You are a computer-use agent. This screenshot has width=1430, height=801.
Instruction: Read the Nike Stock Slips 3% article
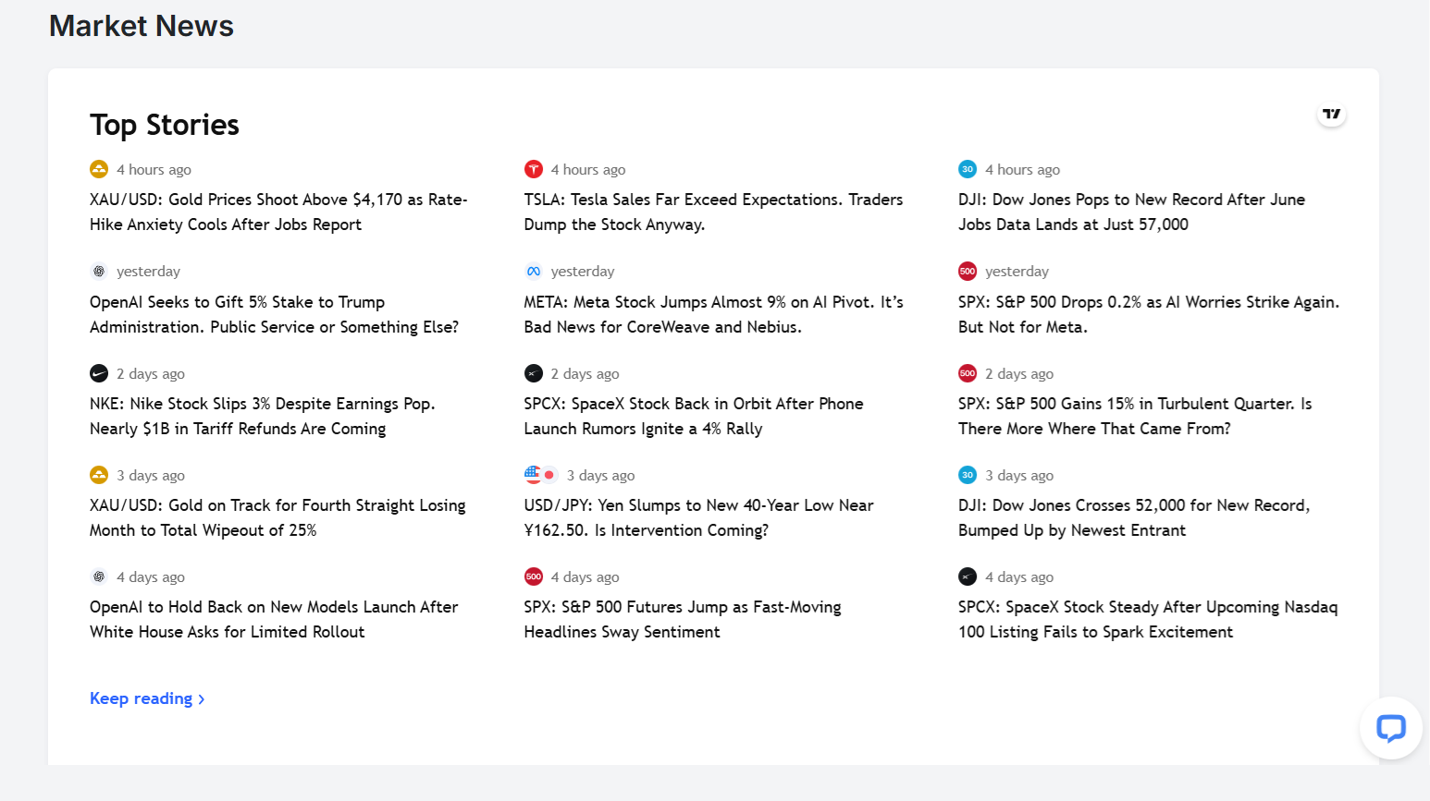click(x=262, y=416)
